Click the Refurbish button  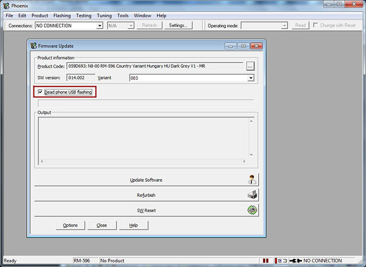click(x=146, y=195)
